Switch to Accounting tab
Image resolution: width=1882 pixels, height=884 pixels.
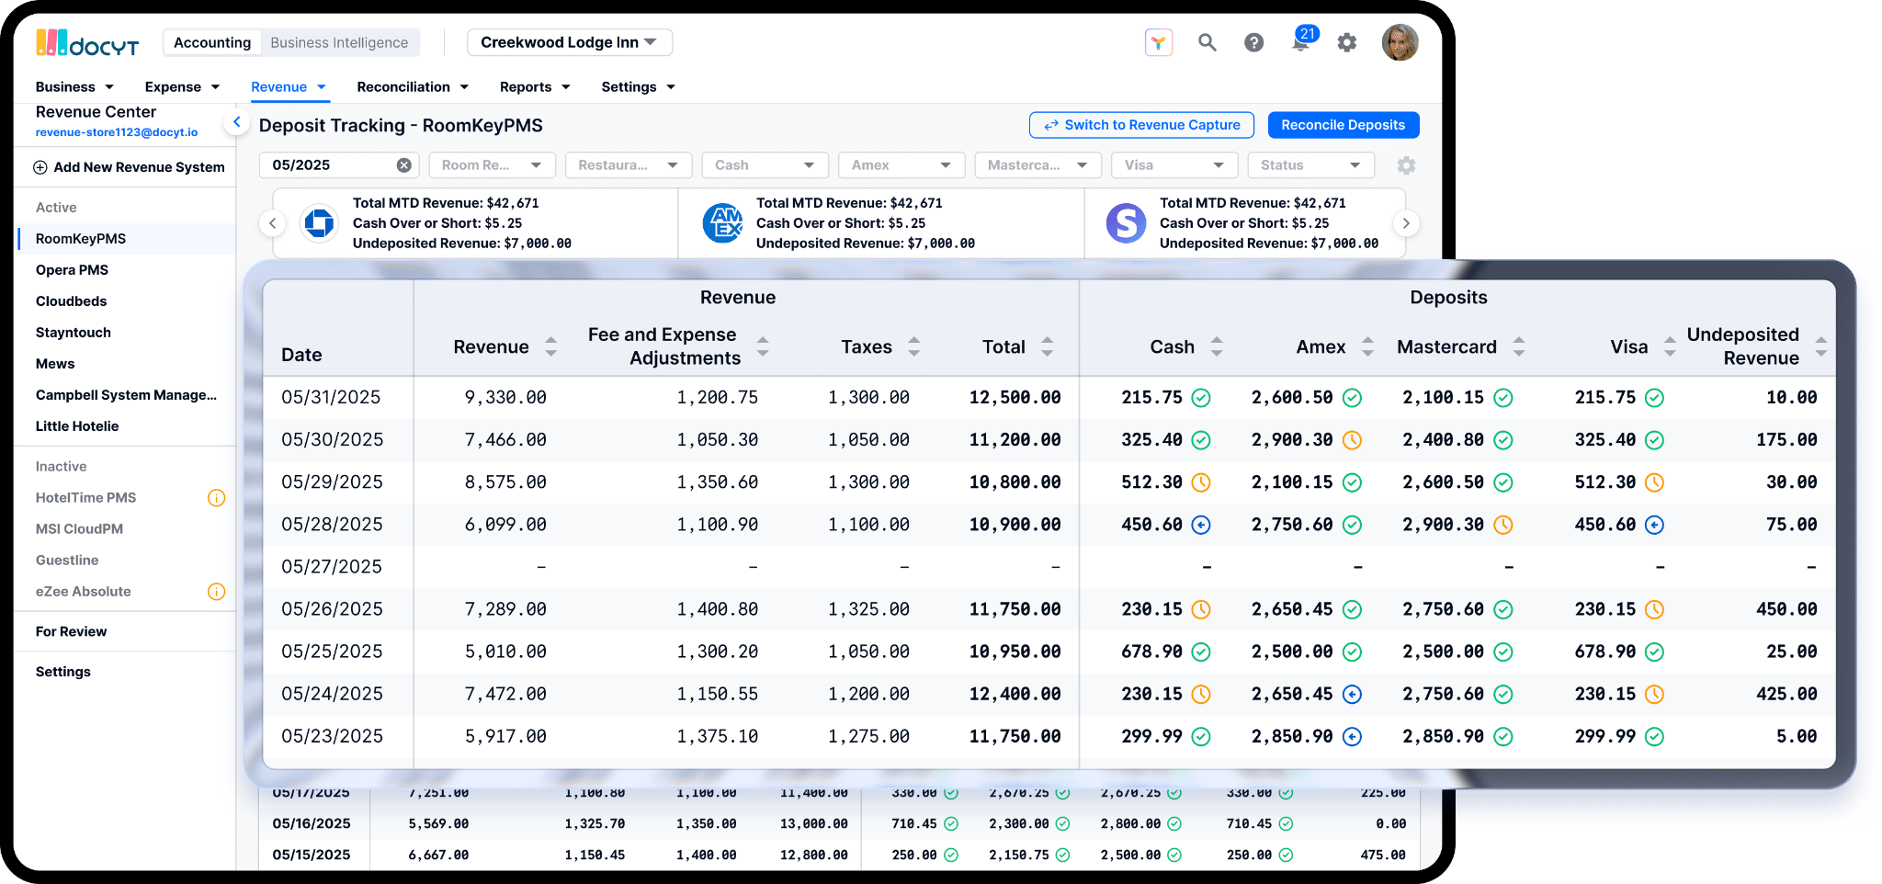(x=212, y=42)
